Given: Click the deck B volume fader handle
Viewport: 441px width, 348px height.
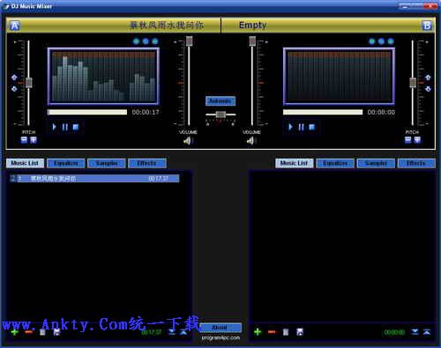Looking at the screenshot, I should point(252,41).
